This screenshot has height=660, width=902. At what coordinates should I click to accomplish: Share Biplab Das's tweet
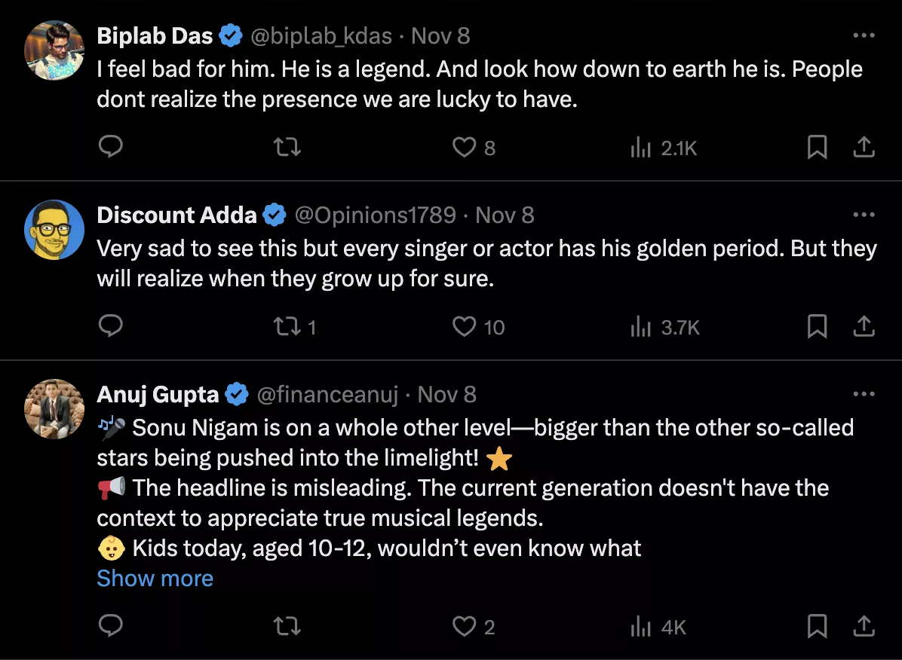[x=864, y=148]
